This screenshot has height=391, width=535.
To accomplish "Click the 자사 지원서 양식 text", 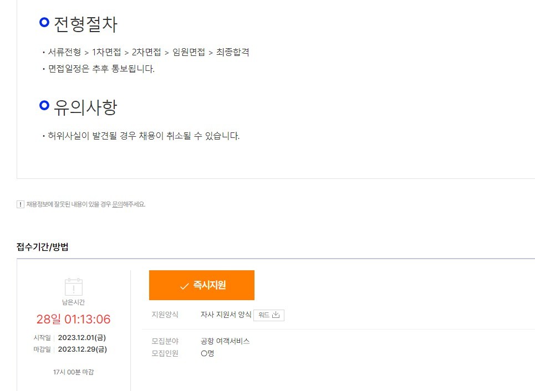I will point(226,315).
